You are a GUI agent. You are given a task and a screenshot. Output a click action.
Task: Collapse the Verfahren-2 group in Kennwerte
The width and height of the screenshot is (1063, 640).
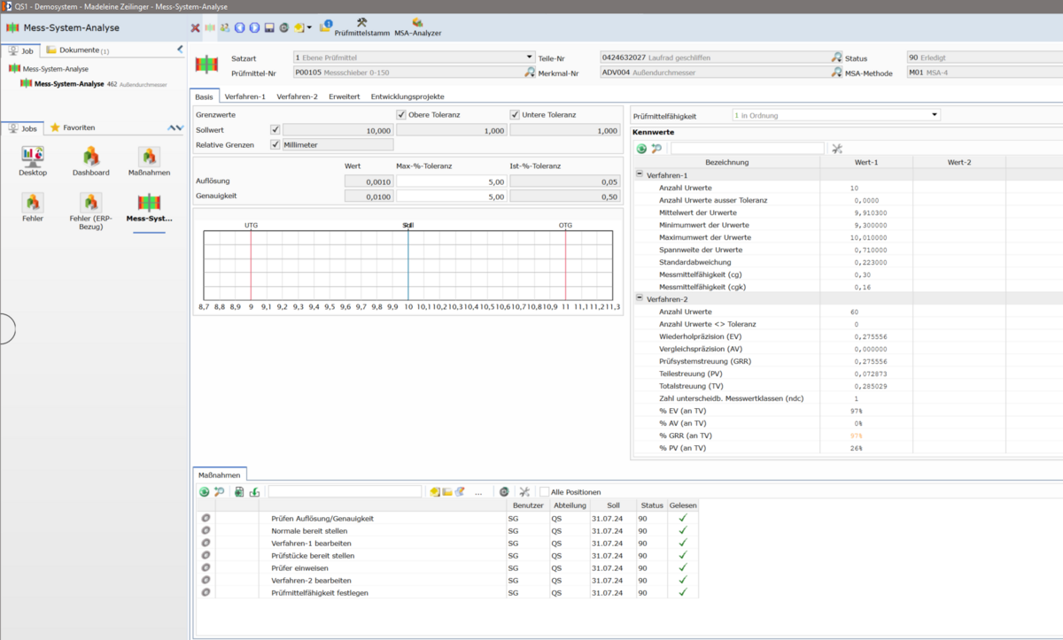tap(640, 299)
